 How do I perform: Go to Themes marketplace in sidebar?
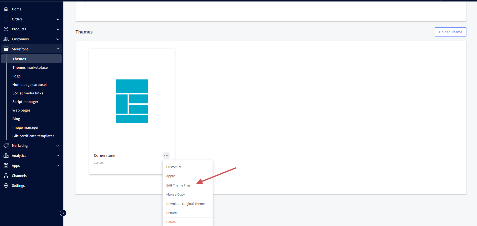tap(30, 67)
